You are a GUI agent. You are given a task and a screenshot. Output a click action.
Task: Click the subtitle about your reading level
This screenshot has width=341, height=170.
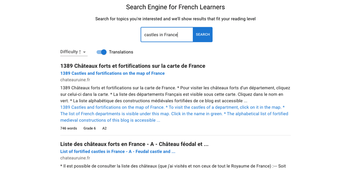point(175,19)
